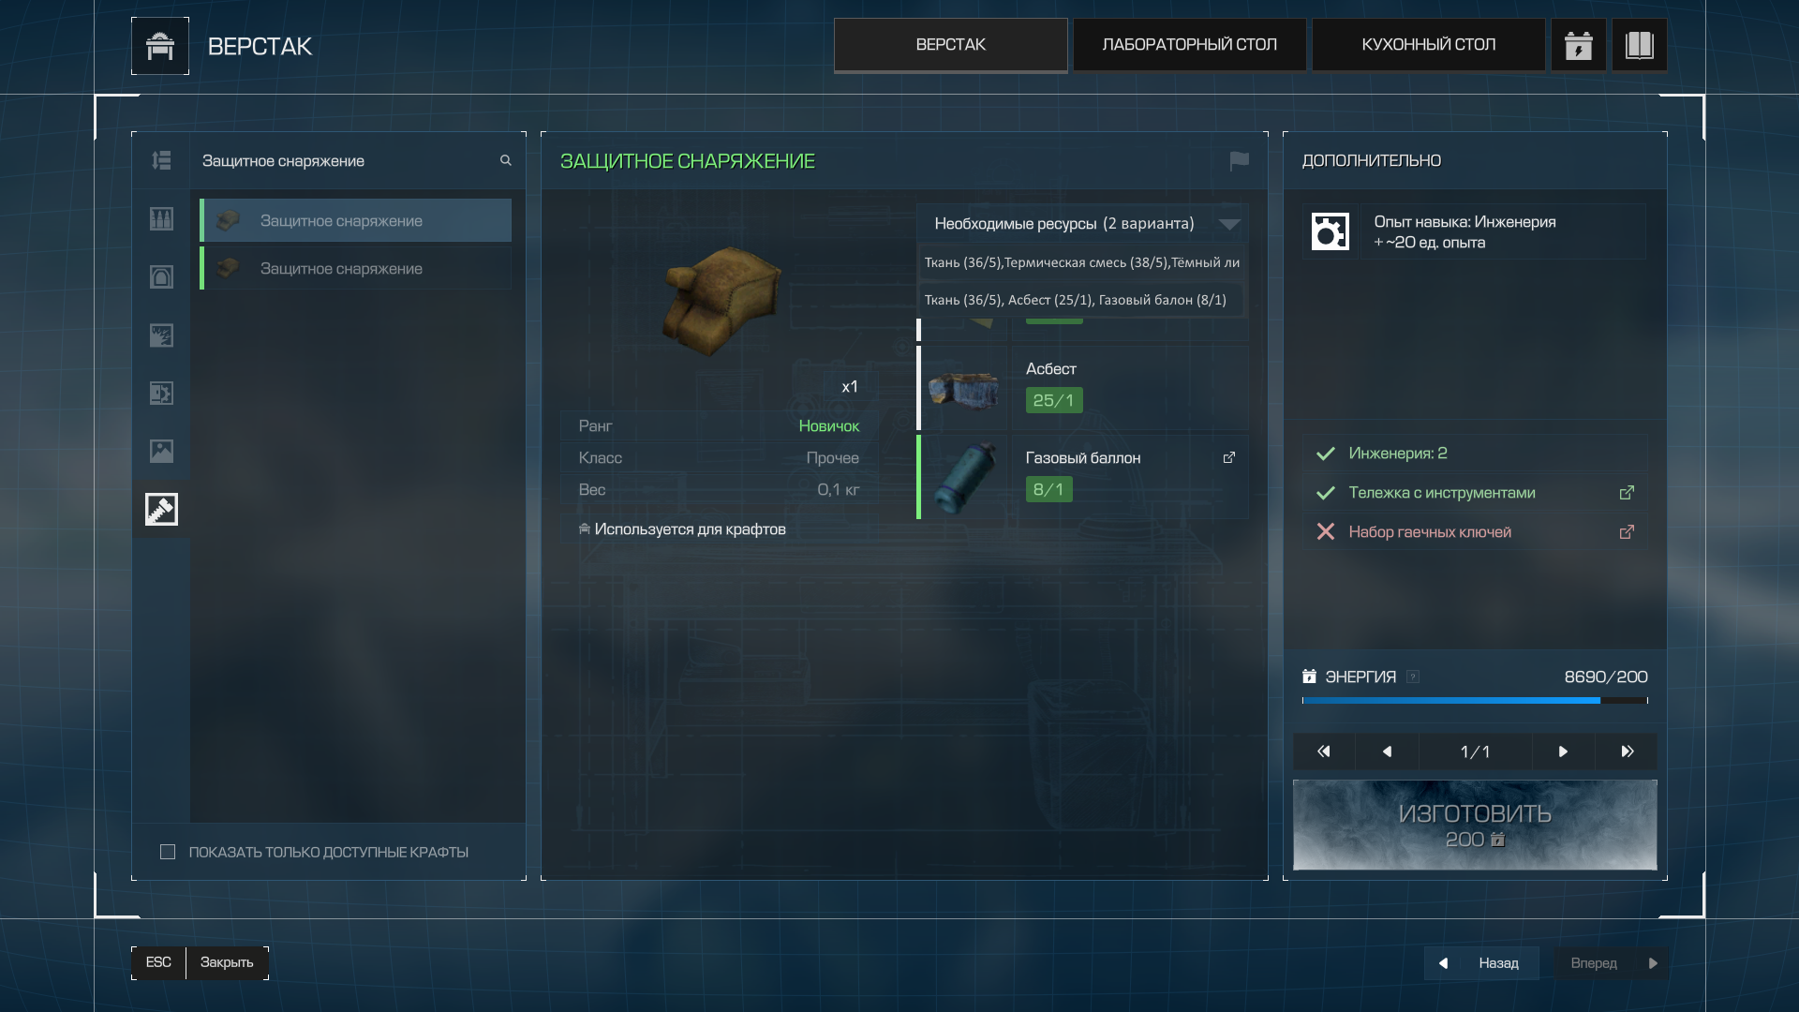The height and width of the screenshot is (1012, 1799).
Task: Open external link for Набор гаечных ключей
Action: [x=1627, y=532]
